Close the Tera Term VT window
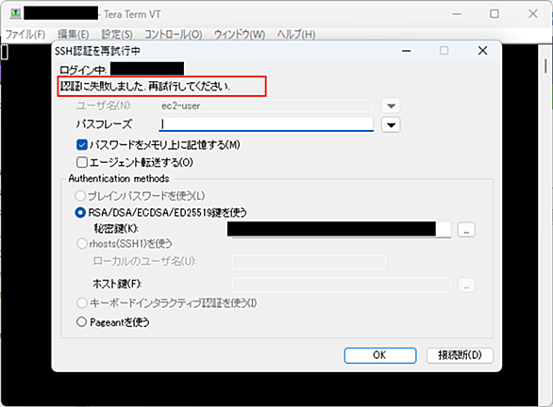The width and height of the screenshot is (553, 407). (x=533, y=14)
